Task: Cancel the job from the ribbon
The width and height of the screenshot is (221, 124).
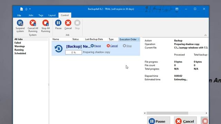Action: (x=68, y=25)
